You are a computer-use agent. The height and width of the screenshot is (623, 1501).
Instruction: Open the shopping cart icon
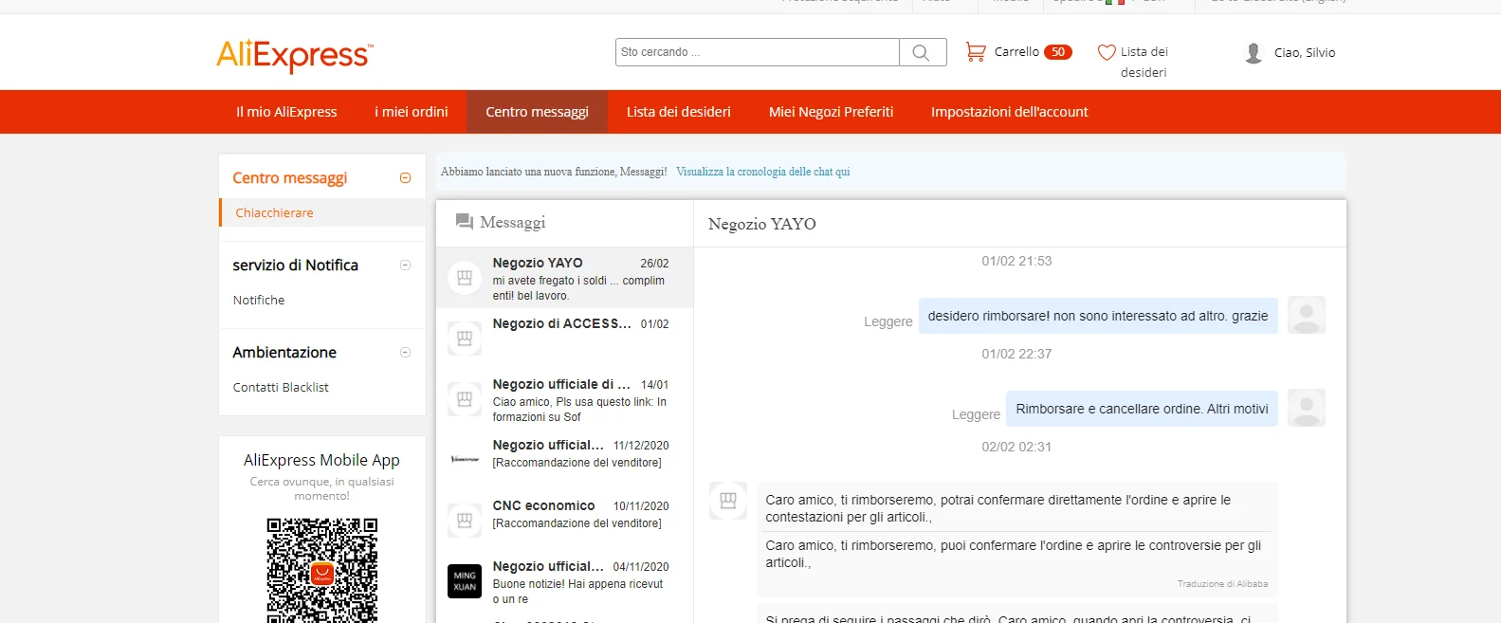coord(976,52)
